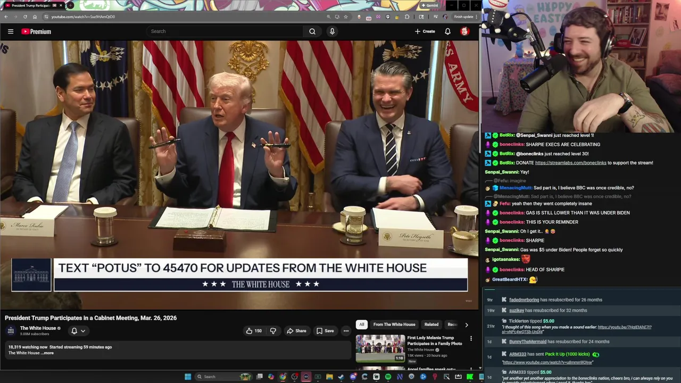This screenshot has height=383, width=681.
Task: Open The White House channel avatar
Action: [x=11, y=331]
